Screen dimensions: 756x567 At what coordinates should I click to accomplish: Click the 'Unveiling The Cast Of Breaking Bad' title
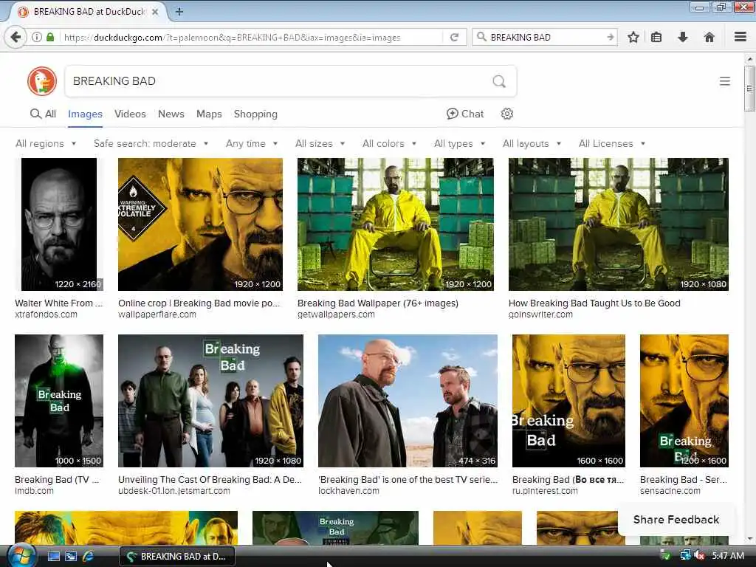tap(210, 480)
